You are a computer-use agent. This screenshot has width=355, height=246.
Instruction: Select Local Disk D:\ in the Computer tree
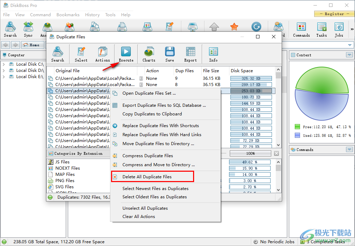coord(30,70)
